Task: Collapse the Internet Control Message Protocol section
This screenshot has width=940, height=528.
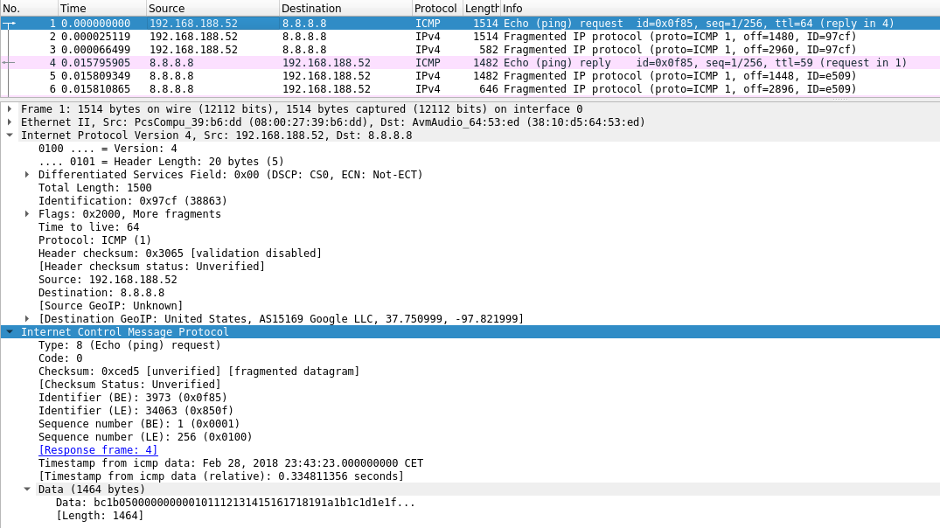Action: tap(10, 332)
